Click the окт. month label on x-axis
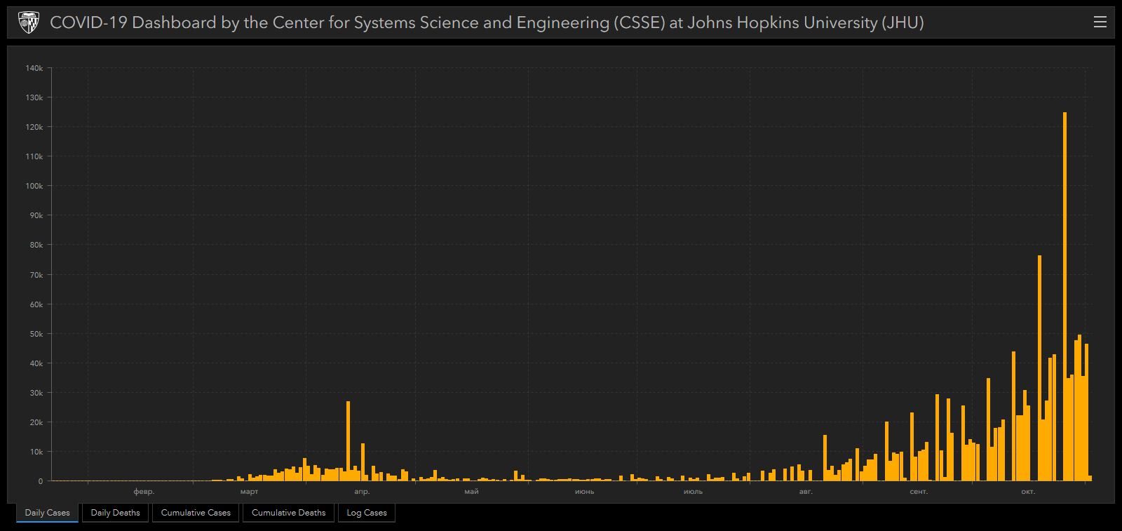 coord(1028,492)
